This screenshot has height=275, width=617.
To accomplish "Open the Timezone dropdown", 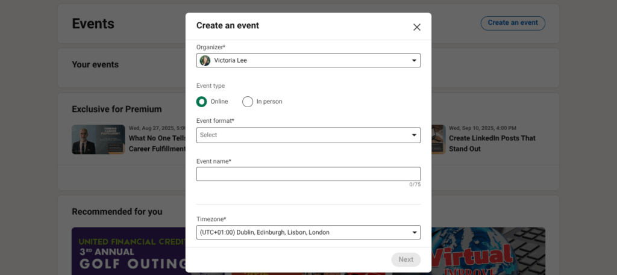I will (308, 232).
